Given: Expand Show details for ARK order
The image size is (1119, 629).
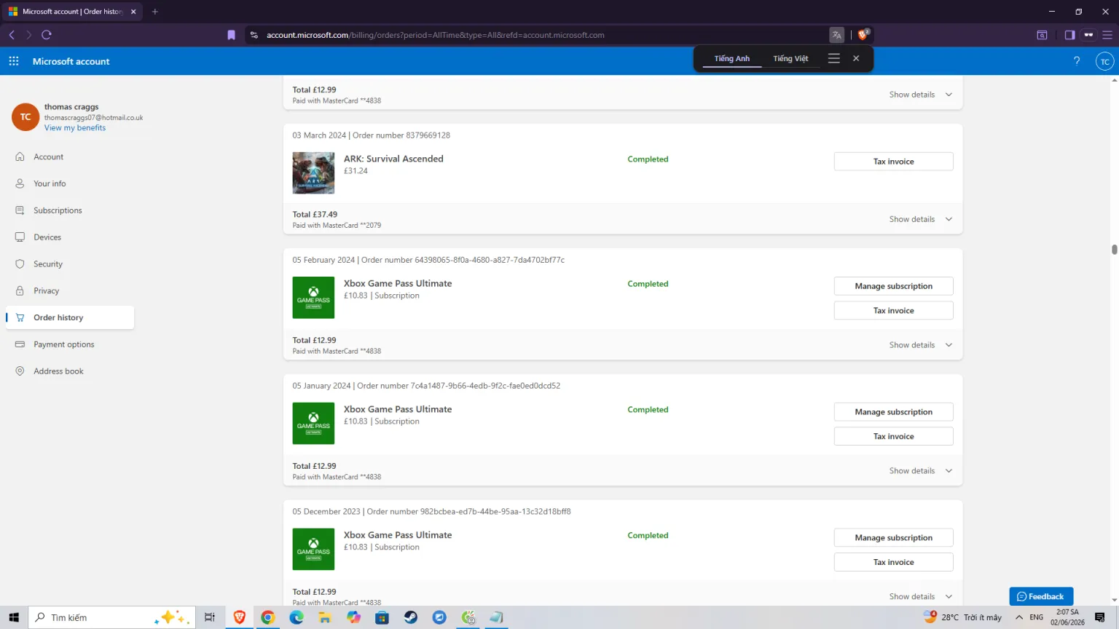Looking at the screenshot, I should click(921, 219).
